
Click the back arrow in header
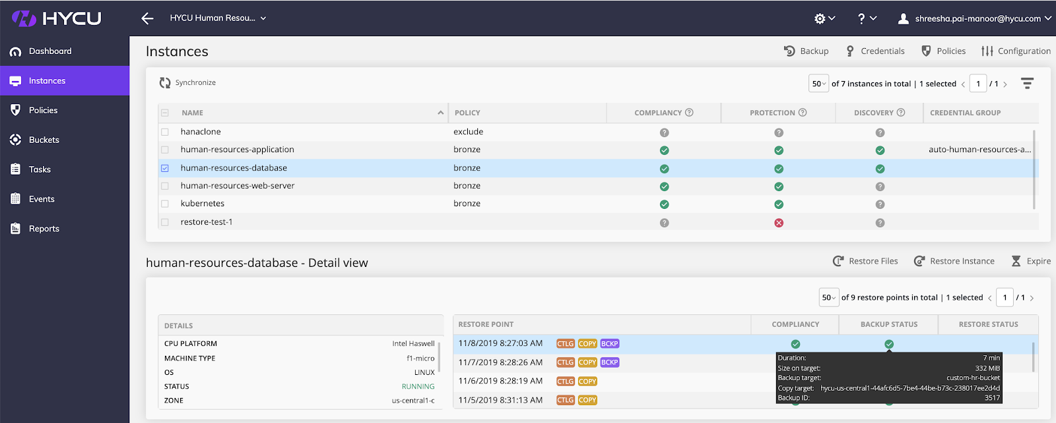click(x=147, y=18)
